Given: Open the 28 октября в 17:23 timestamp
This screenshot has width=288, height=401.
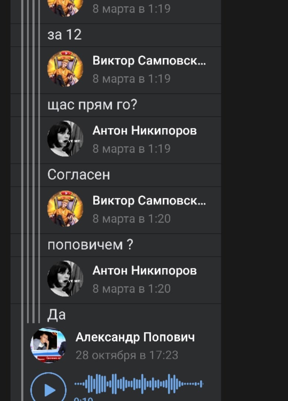Looking at the screenshot, I should [x=127, y=355].
